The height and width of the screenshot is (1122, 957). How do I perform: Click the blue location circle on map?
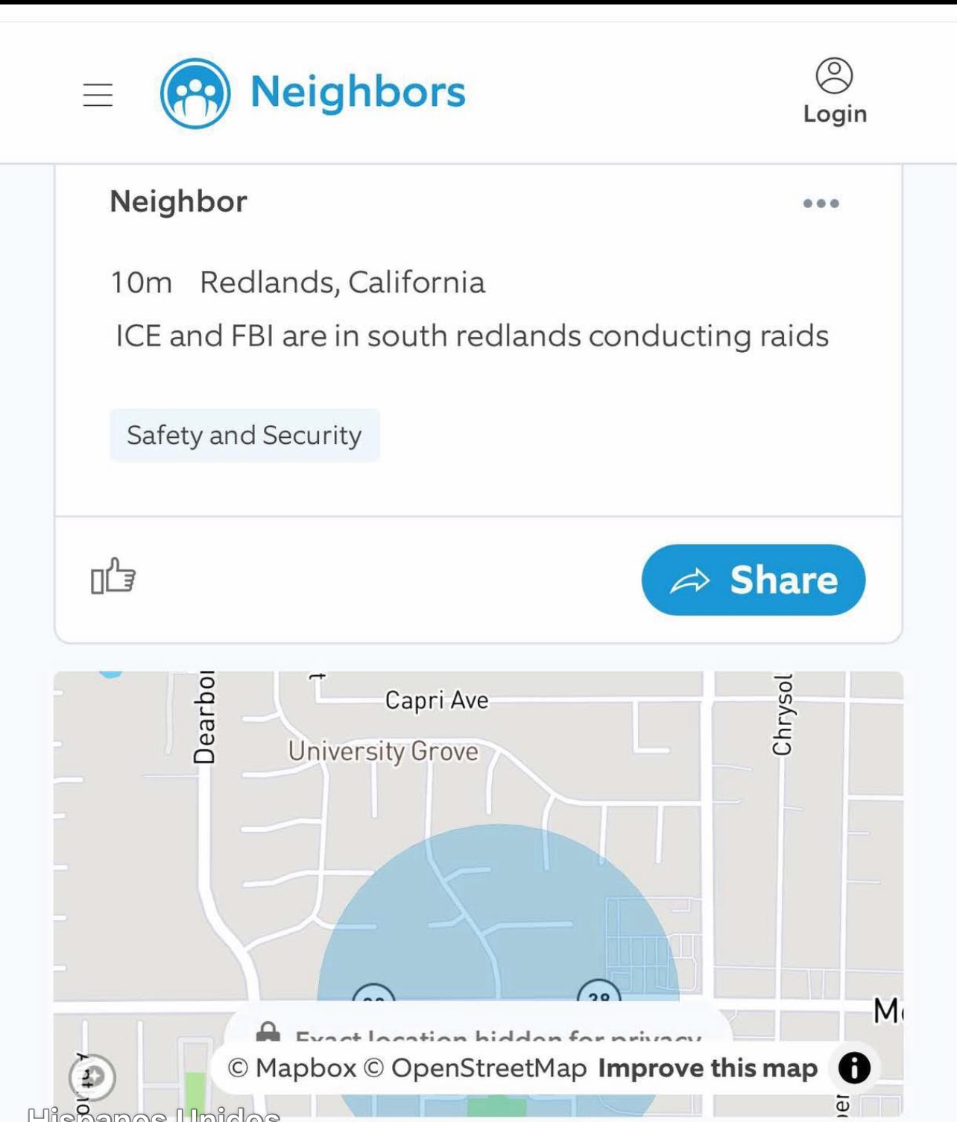(498, 918)
